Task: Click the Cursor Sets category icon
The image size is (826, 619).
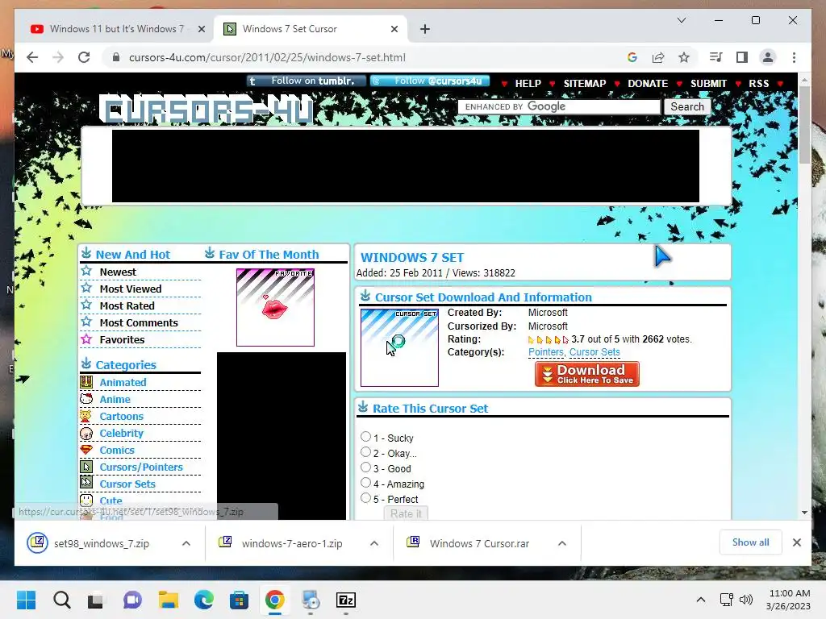Action: pyautogui.click(x=86, y=483)
